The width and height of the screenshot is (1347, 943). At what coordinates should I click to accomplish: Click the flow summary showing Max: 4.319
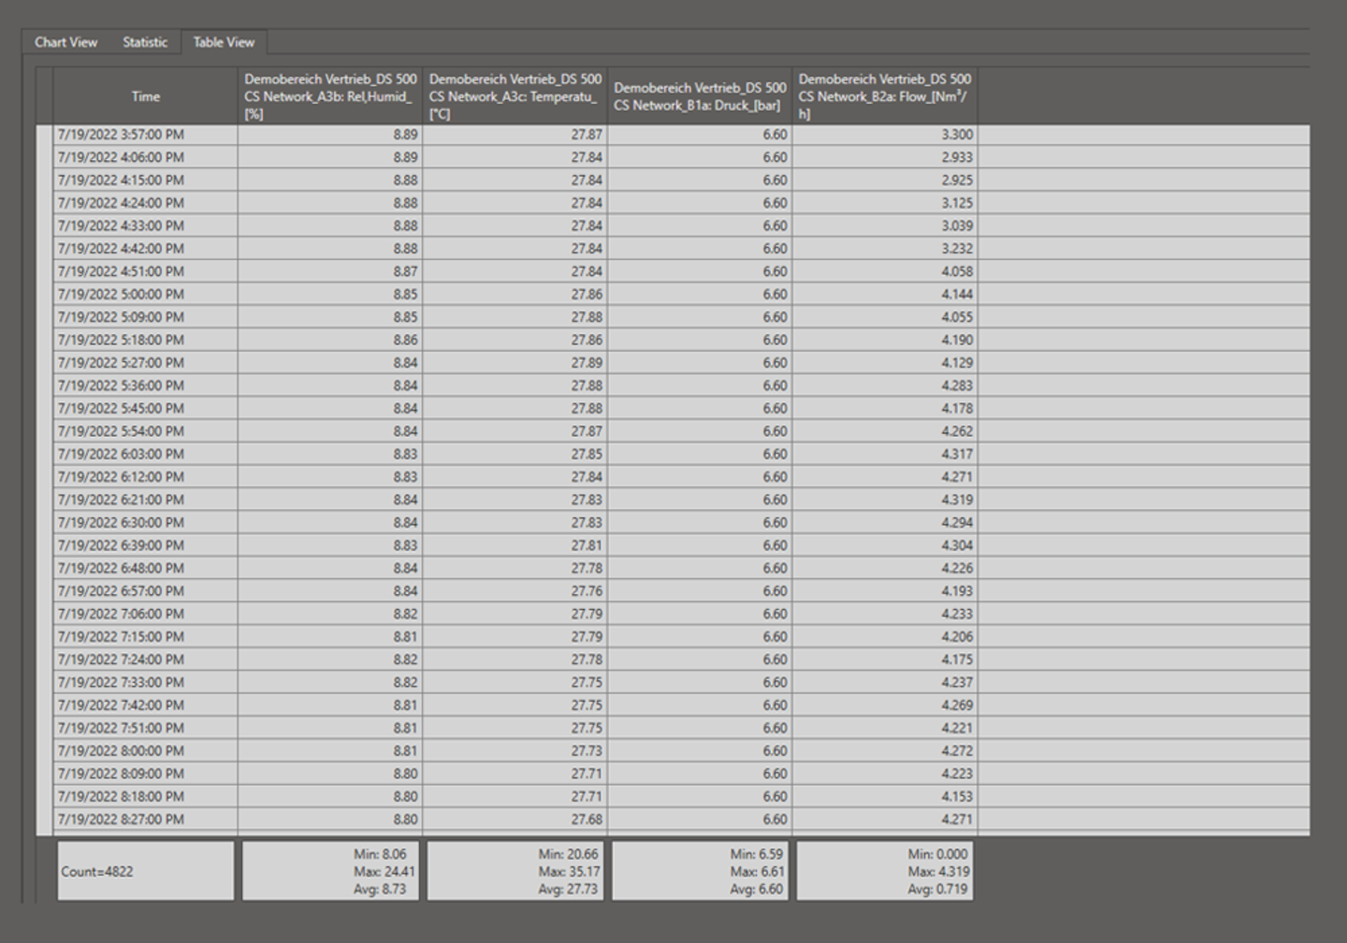pos(884,871)
